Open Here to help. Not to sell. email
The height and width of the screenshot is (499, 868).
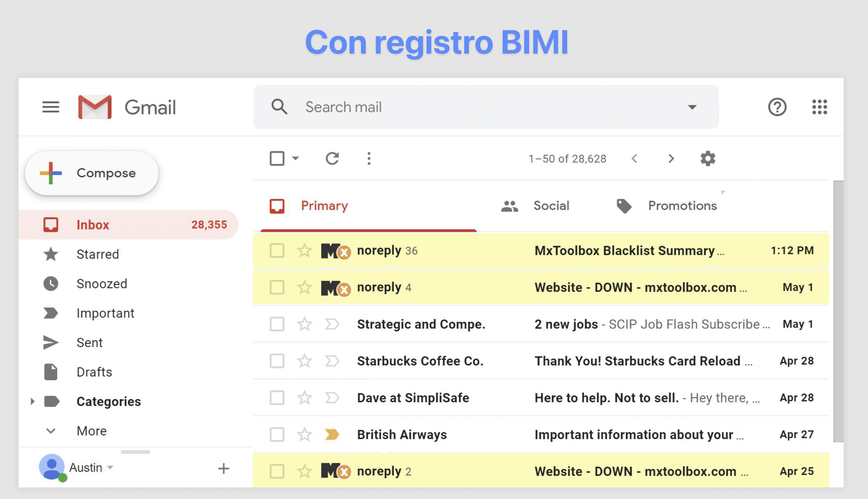point(541,398)
